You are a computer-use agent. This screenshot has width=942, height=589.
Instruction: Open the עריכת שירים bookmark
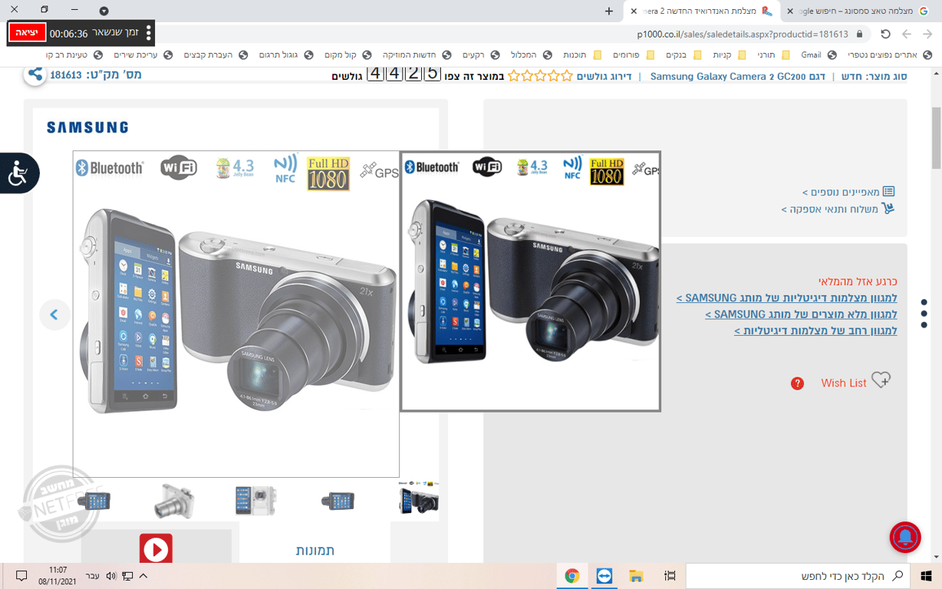point(142,54)
